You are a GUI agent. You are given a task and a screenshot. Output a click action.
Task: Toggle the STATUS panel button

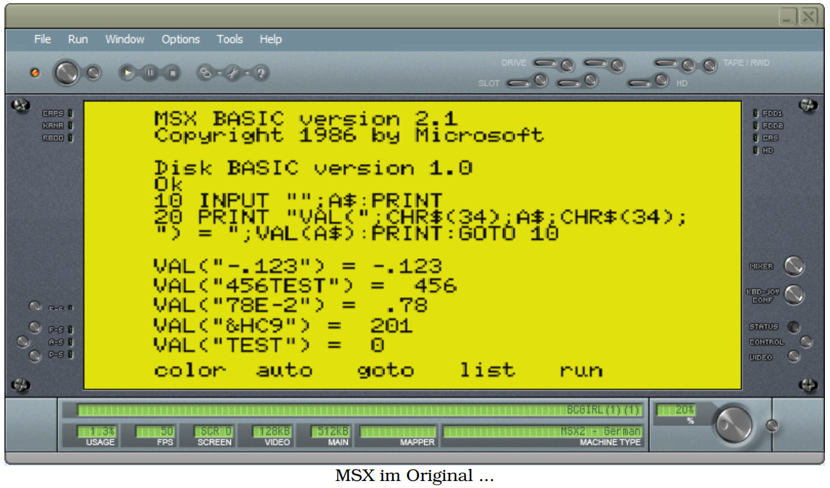[x=793, y=327]
